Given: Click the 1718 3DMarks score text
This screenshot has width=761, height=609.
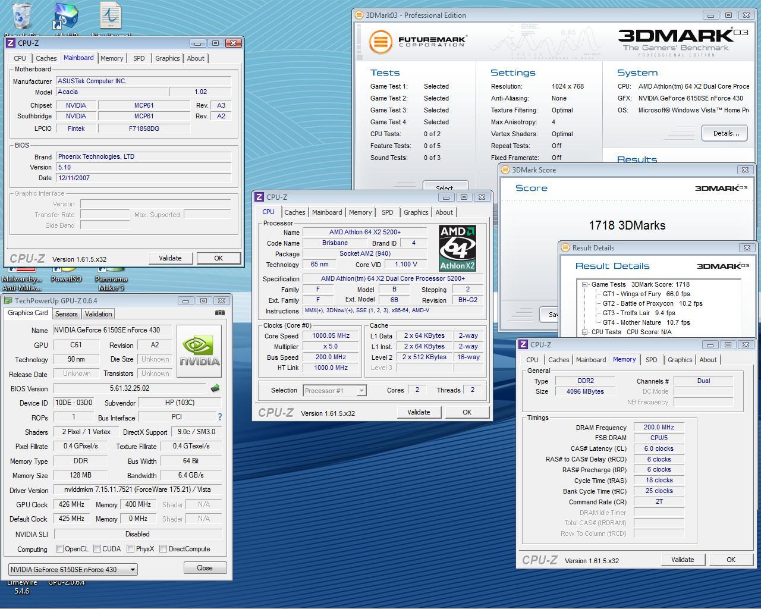Looking at the screenshot, I should coord(627,225).
